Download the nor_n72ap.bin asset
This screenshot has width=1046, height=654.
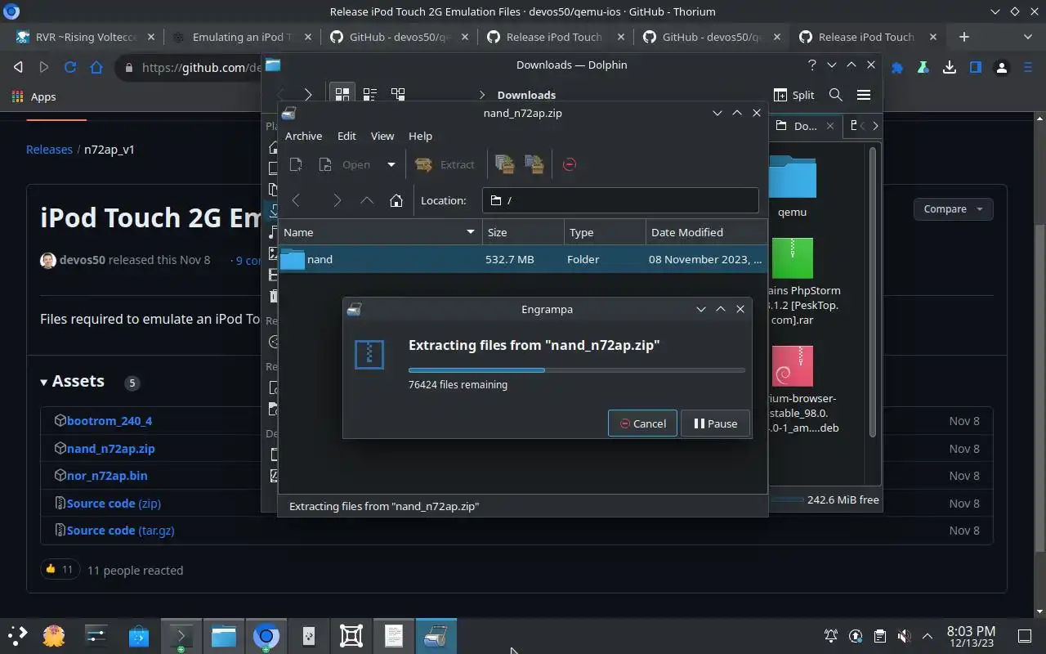[107, 475]
